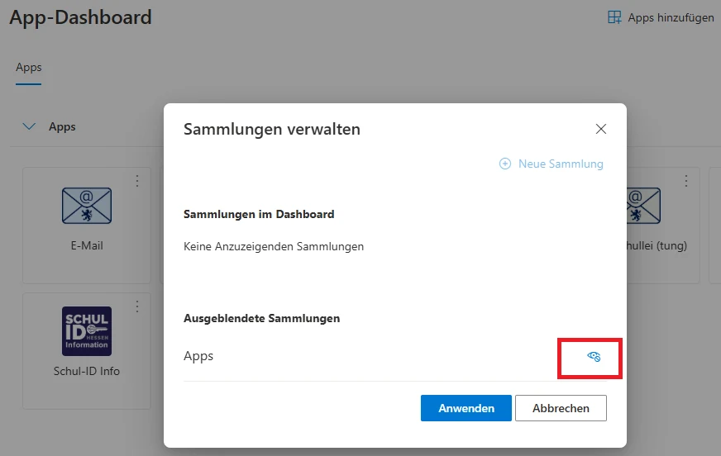Click the Apps hinzufügen button

coord(661,18)
